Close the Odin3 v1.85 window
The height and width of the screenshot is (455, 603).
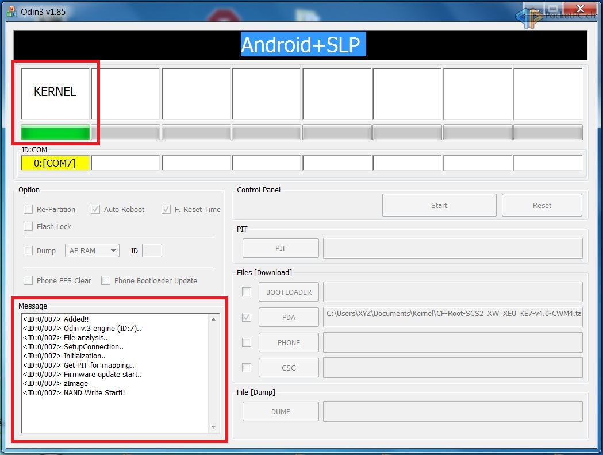point(581,9)
